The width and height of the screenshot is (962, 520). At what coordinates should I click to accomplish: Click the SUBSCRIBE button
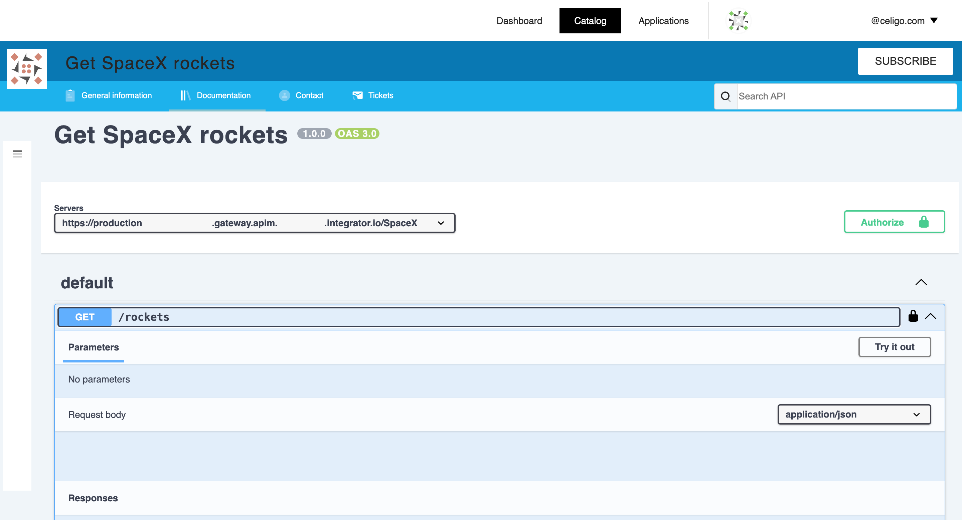(905, 61)
